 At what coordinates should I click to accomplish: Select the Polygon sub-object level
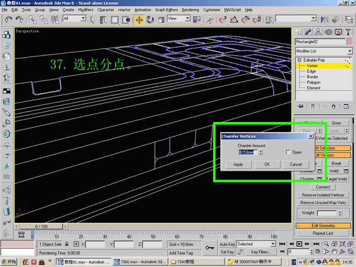coord(314,82)
